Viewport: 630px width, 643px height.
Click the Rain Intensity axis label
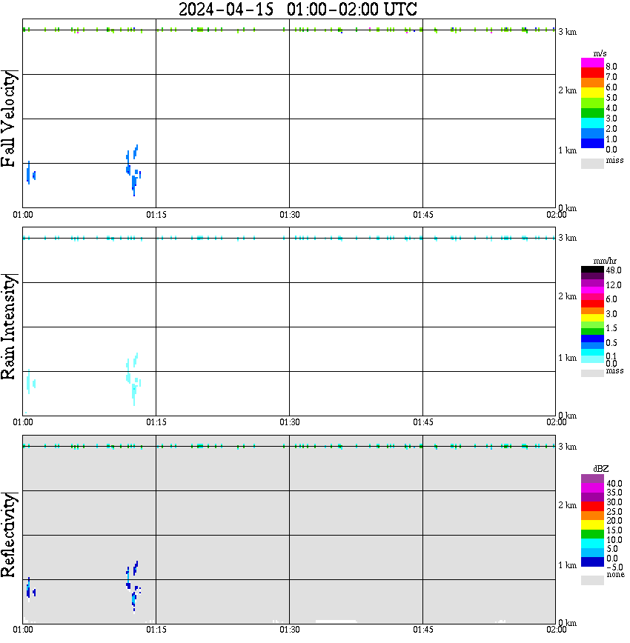coord(9,327)
